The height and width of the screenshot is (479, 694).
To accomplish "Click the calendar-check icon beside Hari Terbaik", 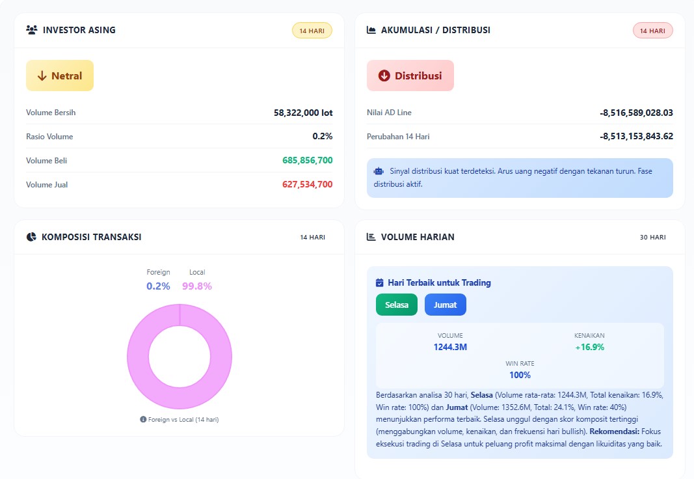I will (x=380, y=282).
